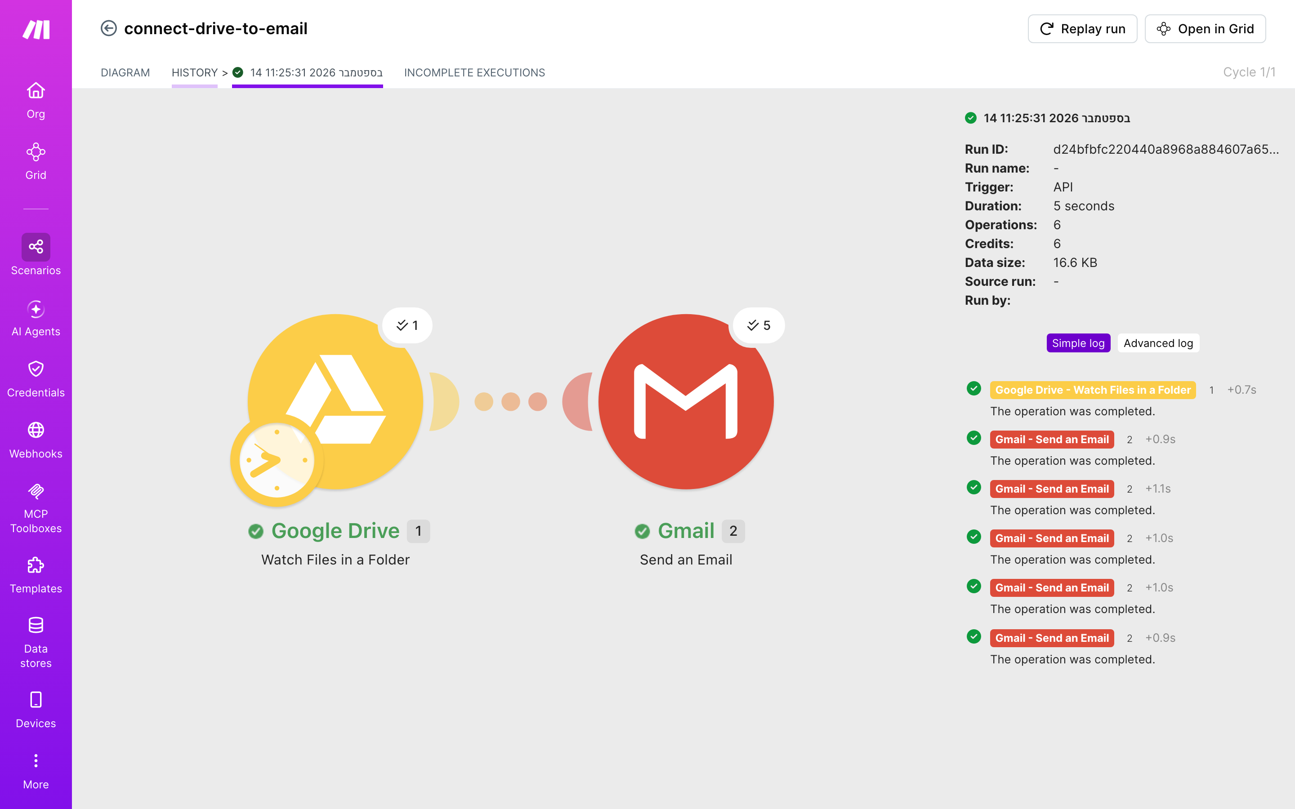Click the +0.7s timing of Google Drive log
Screen dimensions: 1295x809
pyautogui.click(x=1241, y=390)
